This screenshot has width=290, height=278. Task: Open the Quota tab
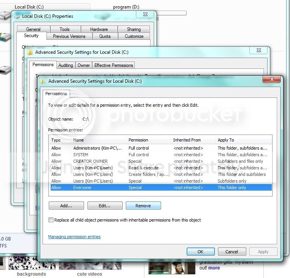pyautogui.click(x=105, y=36)
